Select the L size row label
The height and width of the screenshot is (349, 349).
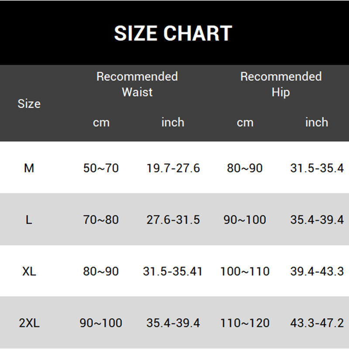(29, 220)
